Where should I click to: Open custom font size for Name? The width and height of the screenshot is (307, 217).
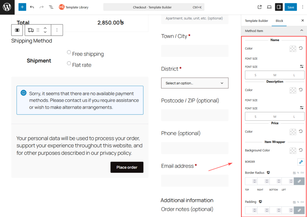pyautogui.click(x=301, y=67)
